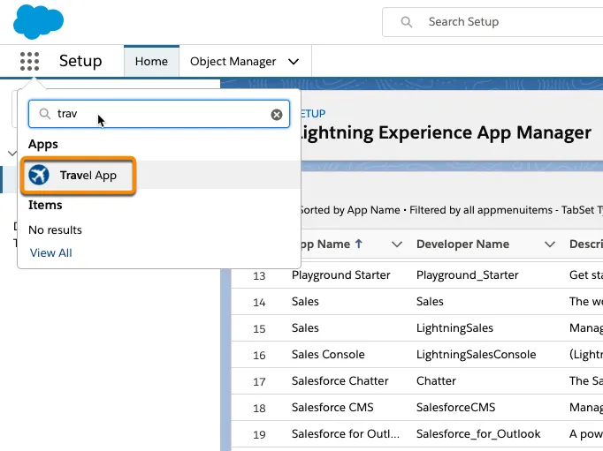The image size is (603, 451).
Task: Click in the Search Setup field
Action: [x=492, y=22]
